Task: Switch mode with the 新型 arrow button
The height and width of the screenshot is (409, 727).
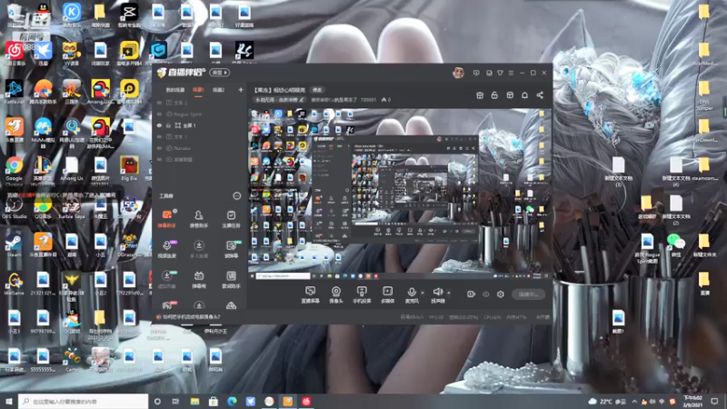Action: [x=220, y=73]
